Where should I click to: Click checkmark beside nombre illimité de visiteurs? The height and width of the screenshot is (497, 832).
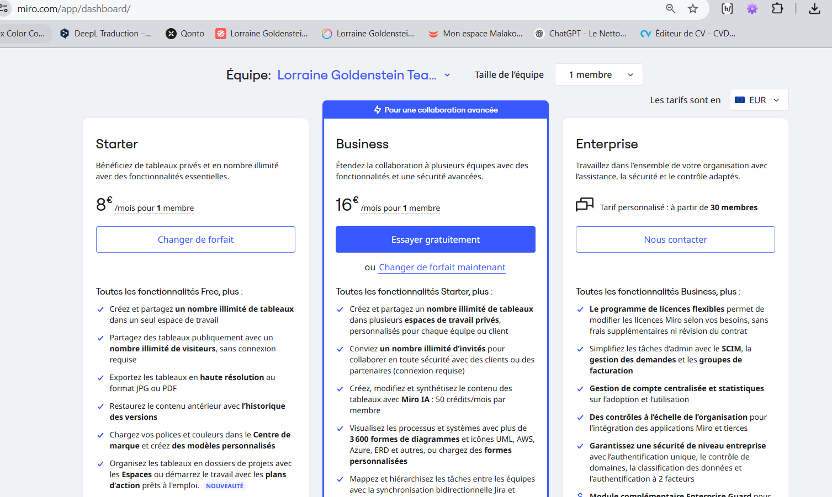[100, 338]
